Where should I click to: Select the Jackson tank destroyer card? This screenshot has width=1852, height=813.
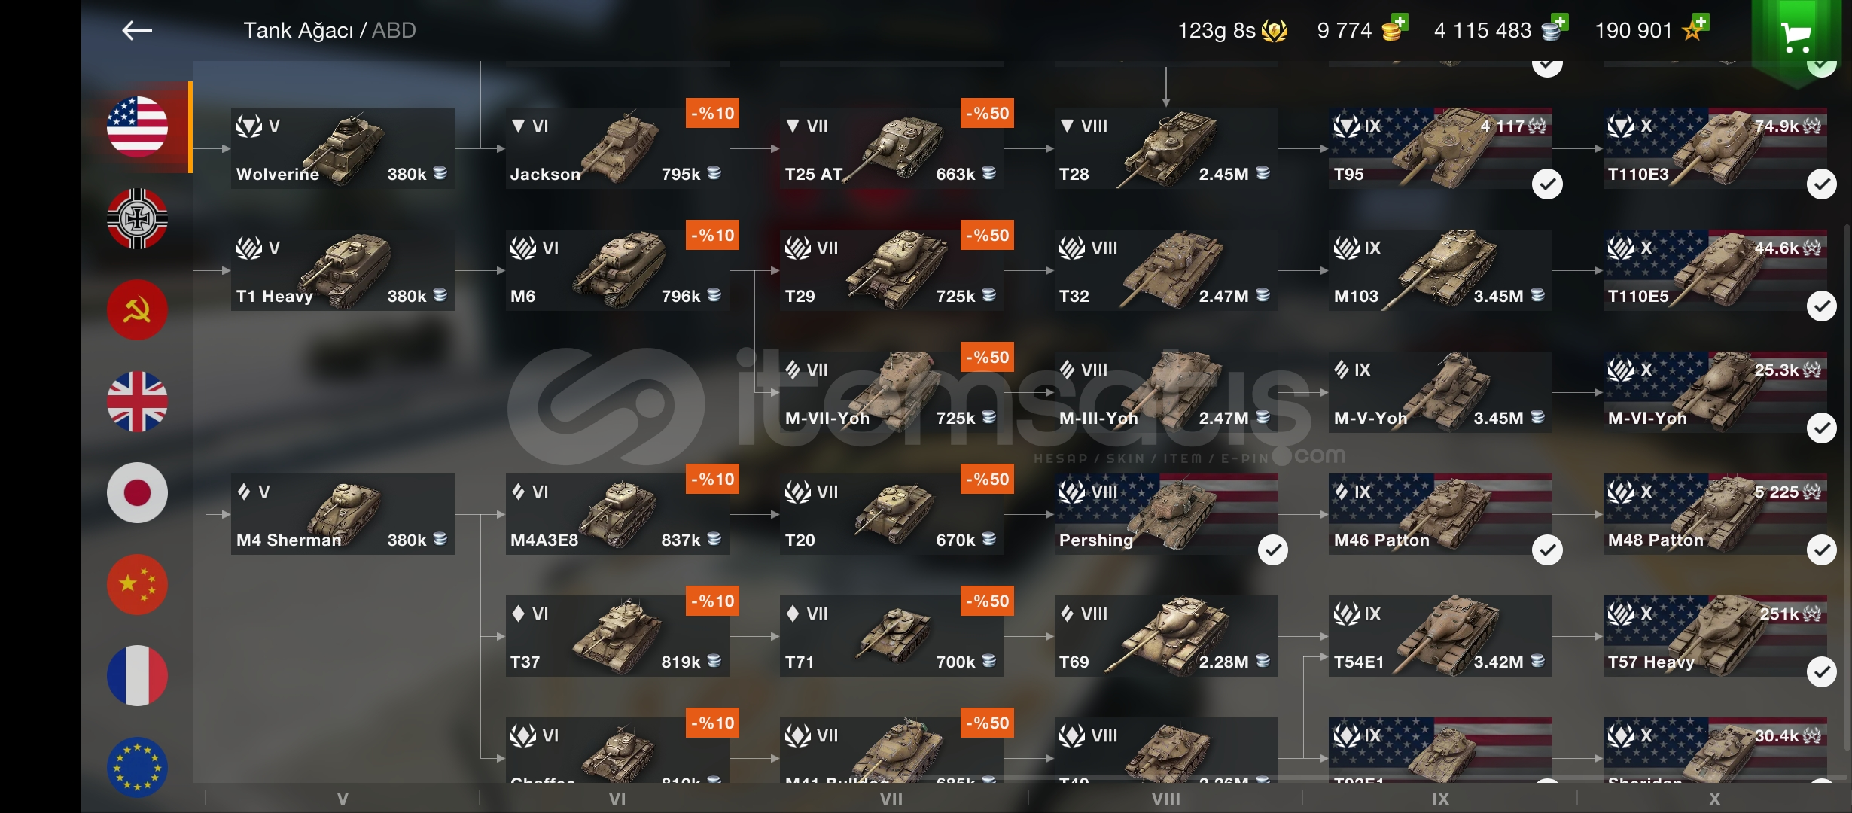617,148
